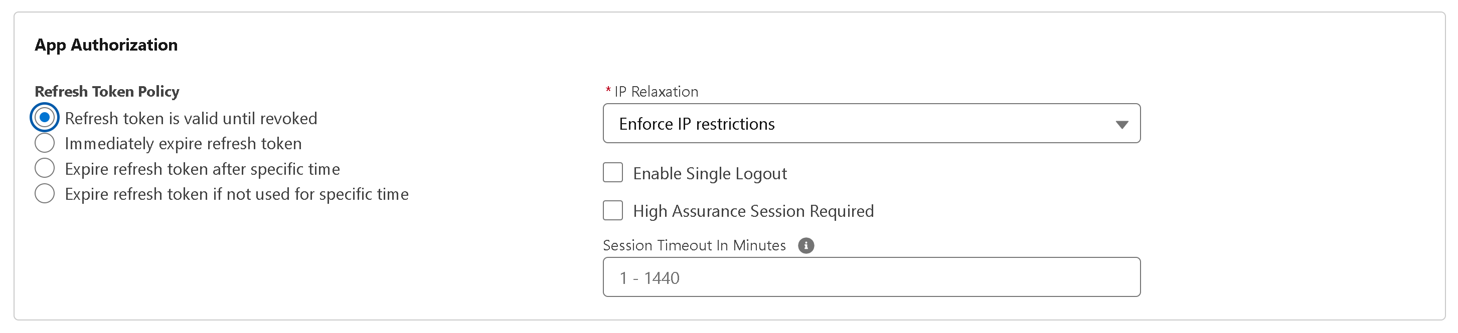Viewport: 1458px width, 333px height.
Task: Click the 'Session Timeout In Minutes' label text
Action: pyautogui.click(x=694, y=245)
